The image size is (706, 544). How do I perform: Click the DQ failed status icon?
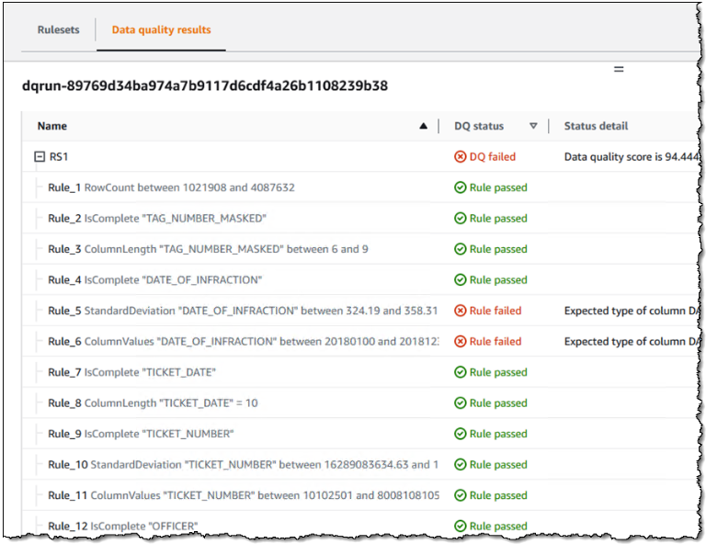(x=461, y=157)
